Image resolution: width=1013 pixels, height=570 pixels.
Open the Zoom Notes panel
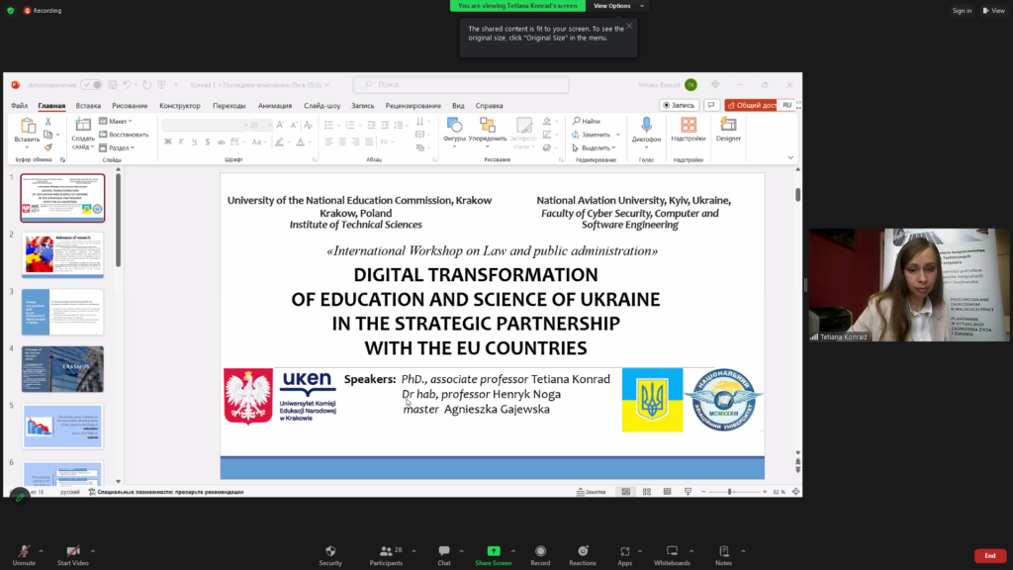[723, 555]
